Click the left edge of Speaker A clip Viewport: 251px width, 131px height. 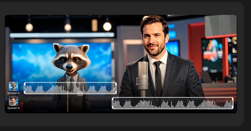(x=24, y=88)
